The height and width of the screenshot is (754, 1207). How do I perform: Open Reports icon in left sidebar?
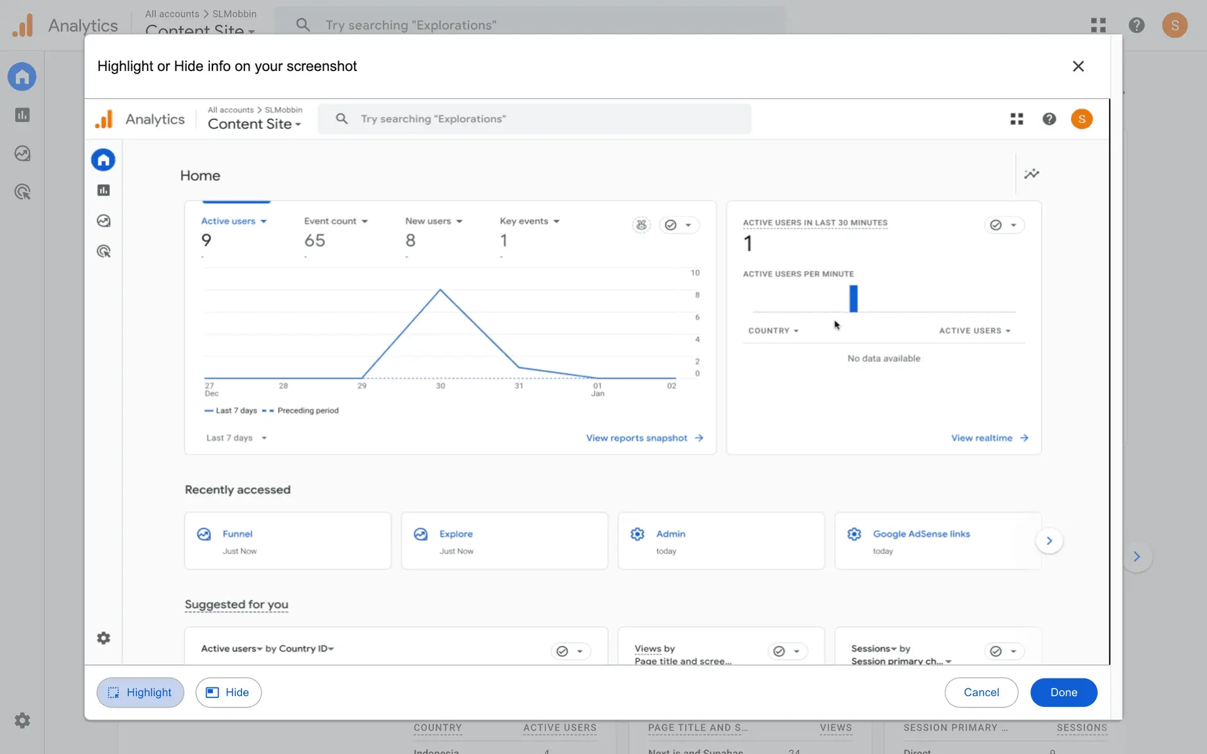point(104,190)
